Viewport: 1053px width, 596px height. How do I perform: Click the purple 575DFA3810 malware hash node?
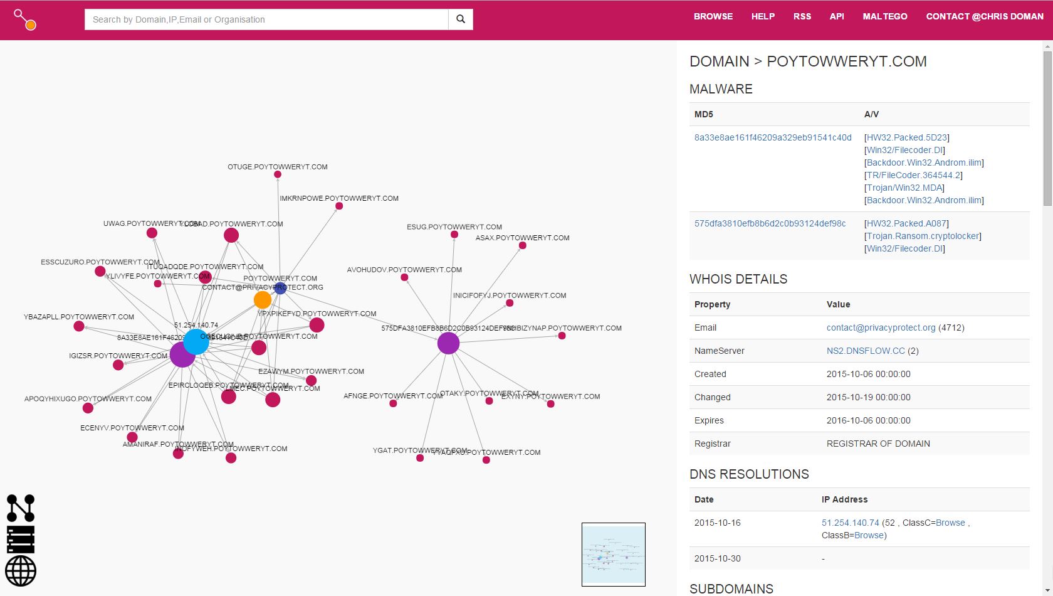point(448,343)
